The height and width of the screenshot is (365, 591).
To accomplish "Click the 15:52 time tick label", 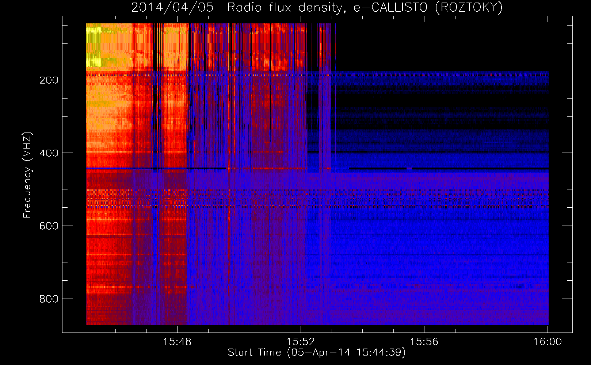I will coord(301,342).
